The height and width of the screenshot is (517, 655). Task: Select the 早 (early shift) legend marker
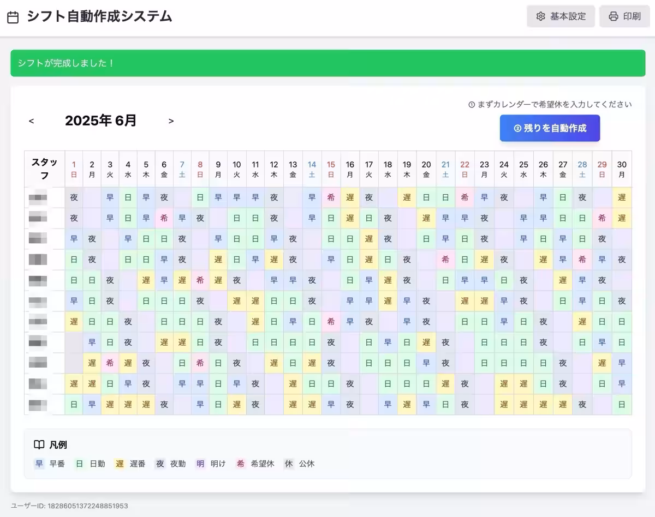point(39,464)
